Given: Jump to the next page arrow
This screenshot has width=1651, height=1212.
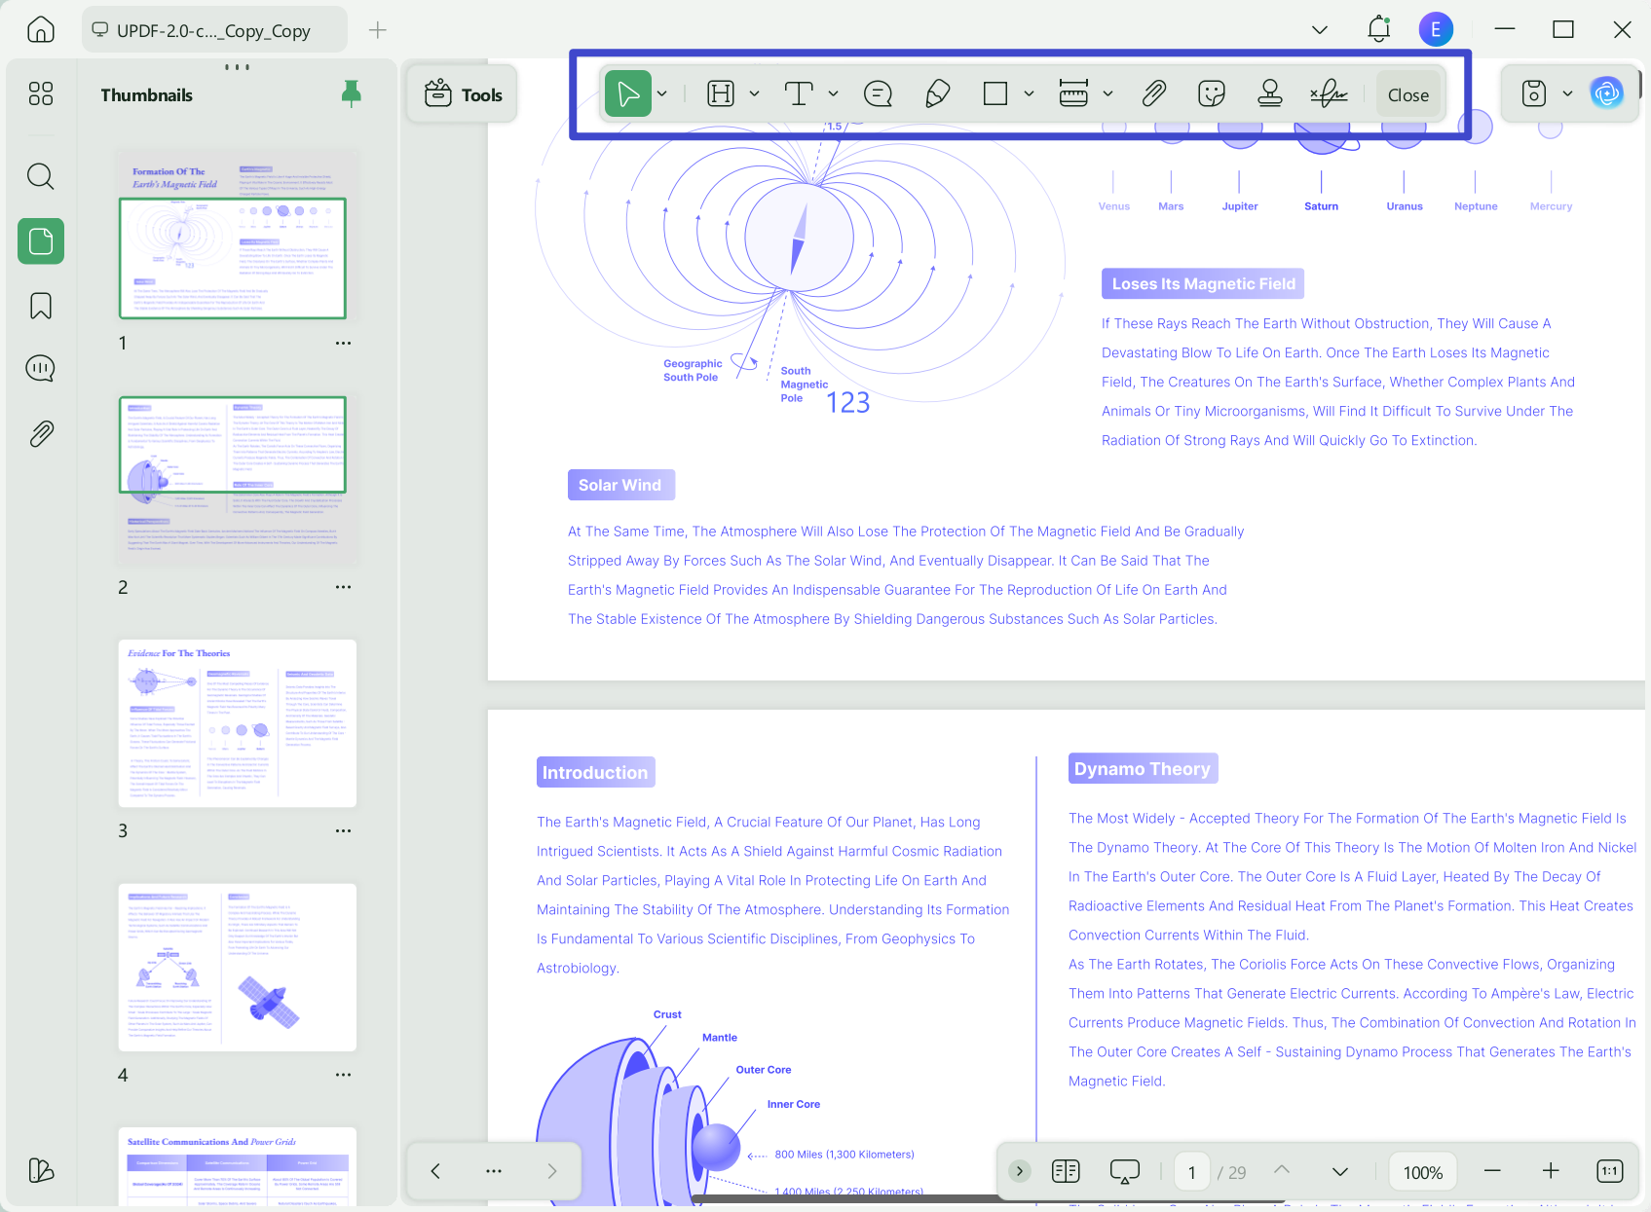Looking at the screenshot, I should 1340,1172.
